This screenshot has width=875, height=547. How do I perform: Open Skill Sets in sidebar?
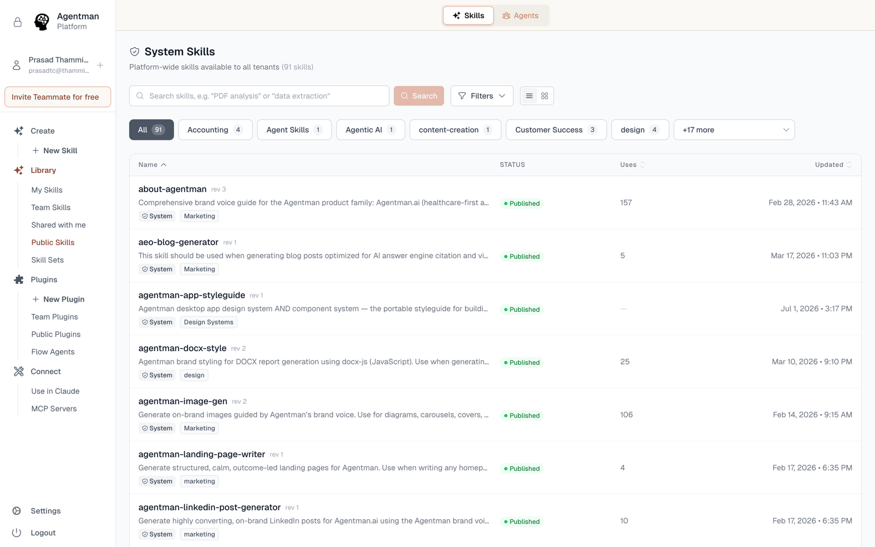(x=48, y=260)
